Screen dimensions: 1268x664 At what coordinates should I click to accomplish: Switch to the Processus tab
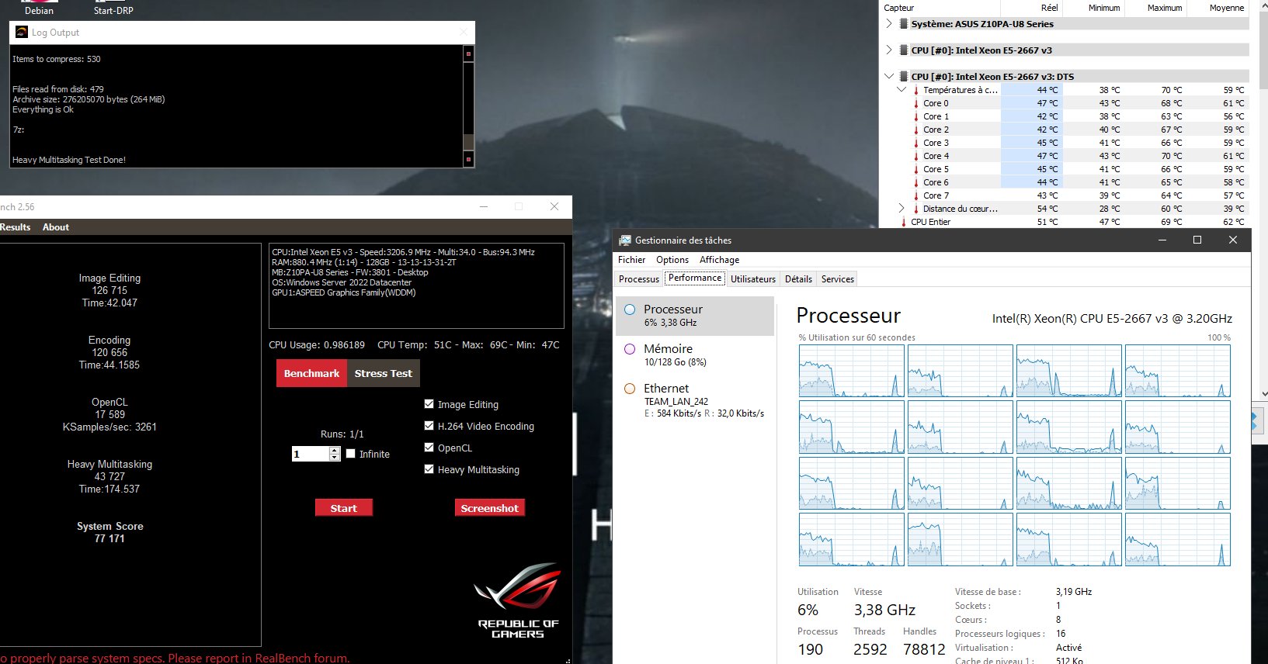(639, 279)
